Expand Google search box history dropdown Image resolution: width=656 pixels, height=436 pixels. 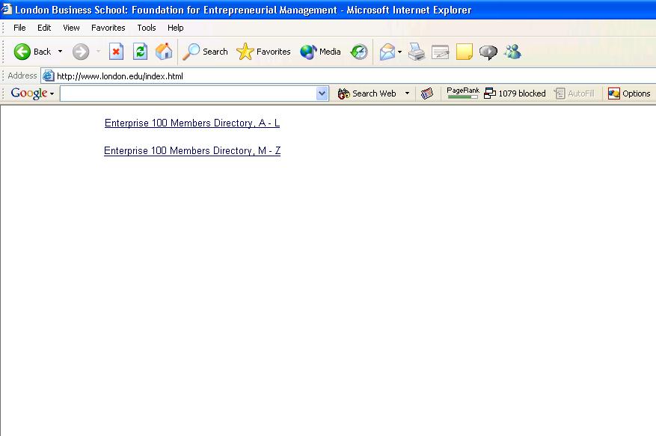pyautogui.click(x=322, y=93)
